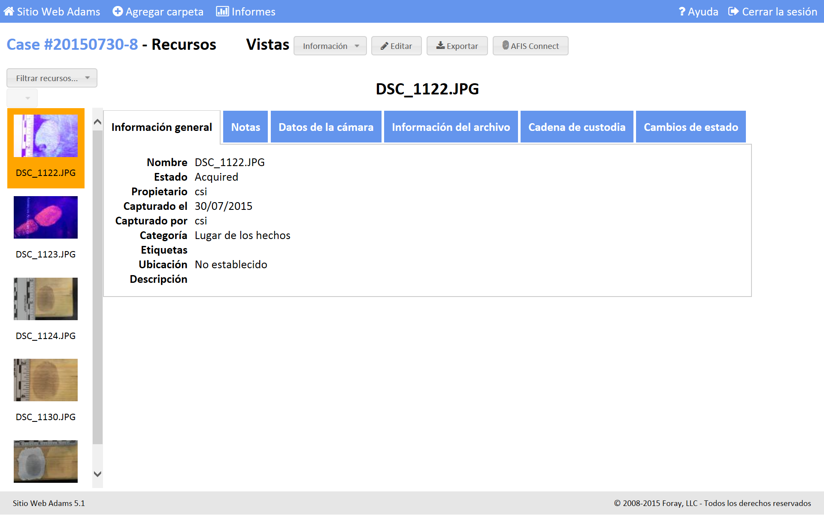Open AFIS Connect with the fingerprint icon
Viewport: 824px width, 515px height.
click(x=530, y=46)
